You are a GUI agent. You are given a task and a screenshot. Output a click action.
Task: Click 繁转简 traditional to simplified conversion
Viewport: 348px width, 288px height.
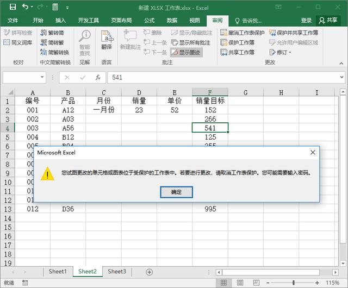[x=52, y=33]
